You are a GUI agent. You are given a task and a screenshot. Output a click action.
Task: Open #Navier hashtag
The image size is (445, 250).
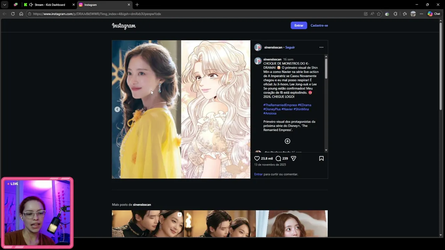[x=287, y=109]
